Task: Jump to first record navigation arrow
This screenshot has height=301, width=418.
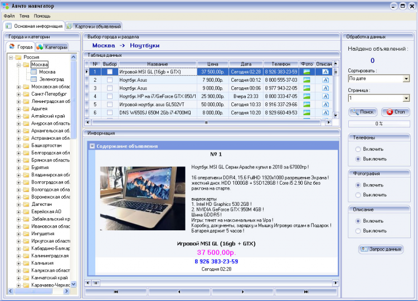Action: point(115,292)
